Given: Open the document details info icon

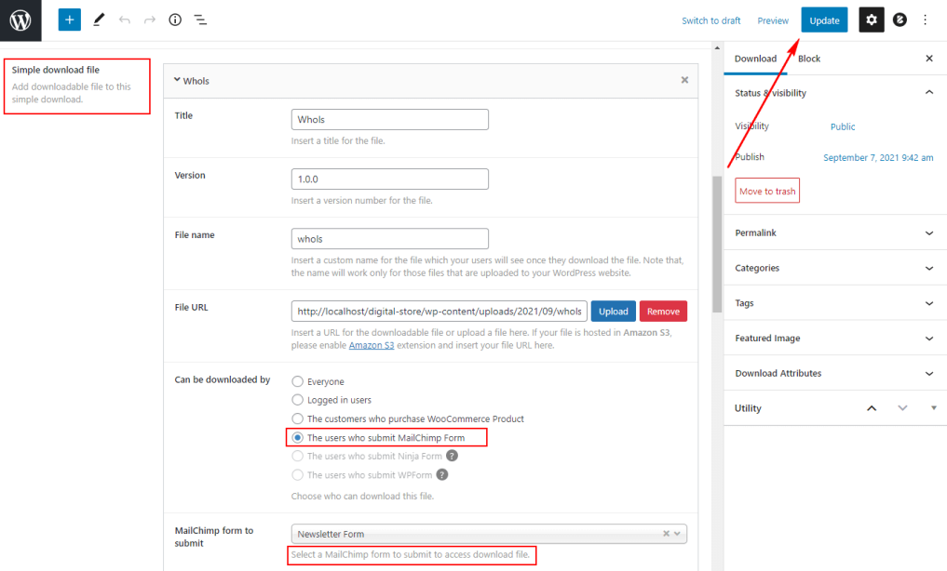Looking at the screenshot, I should (x=175, y=20).
